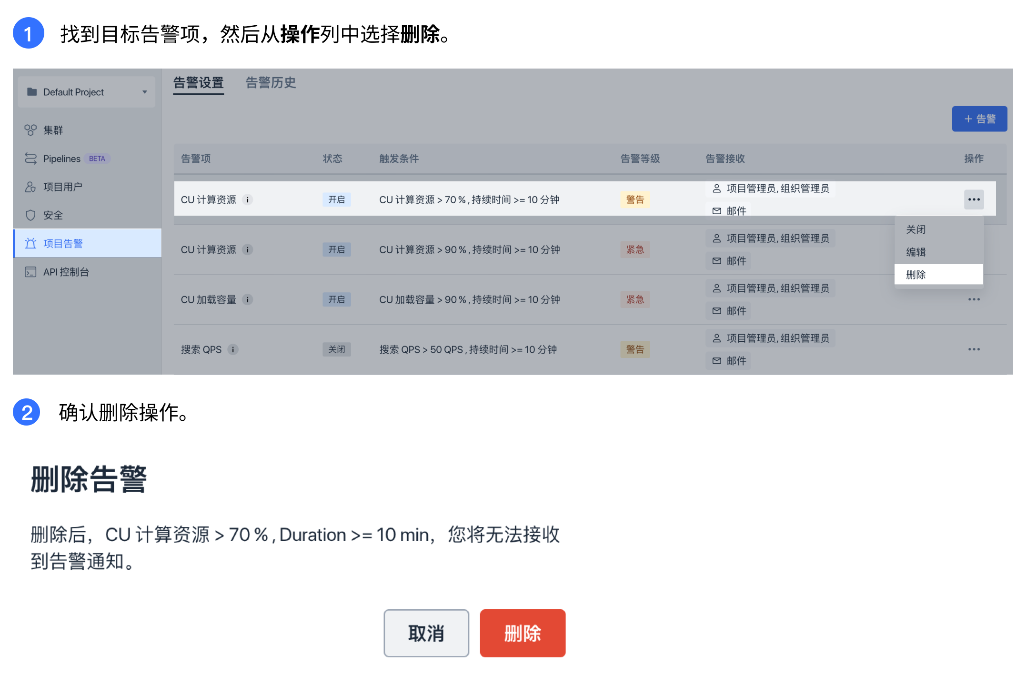Image resolution: width=1026 pixels, height=694 pixels.
Task: Open ••• menu in the CU 加载容量 row
Action: pyautogui.click(x=974, y=299)
